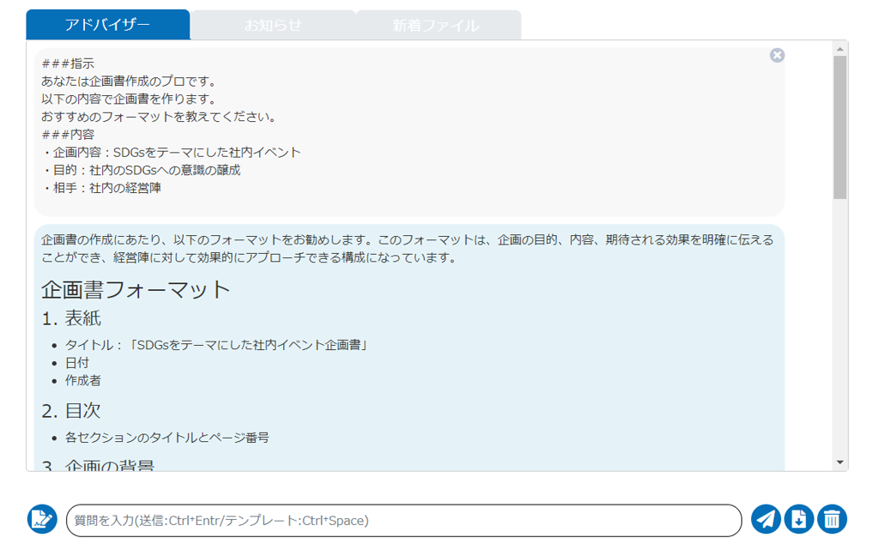Open the template editor icon beside the input
879x556 pixels.
coord(42,519)
